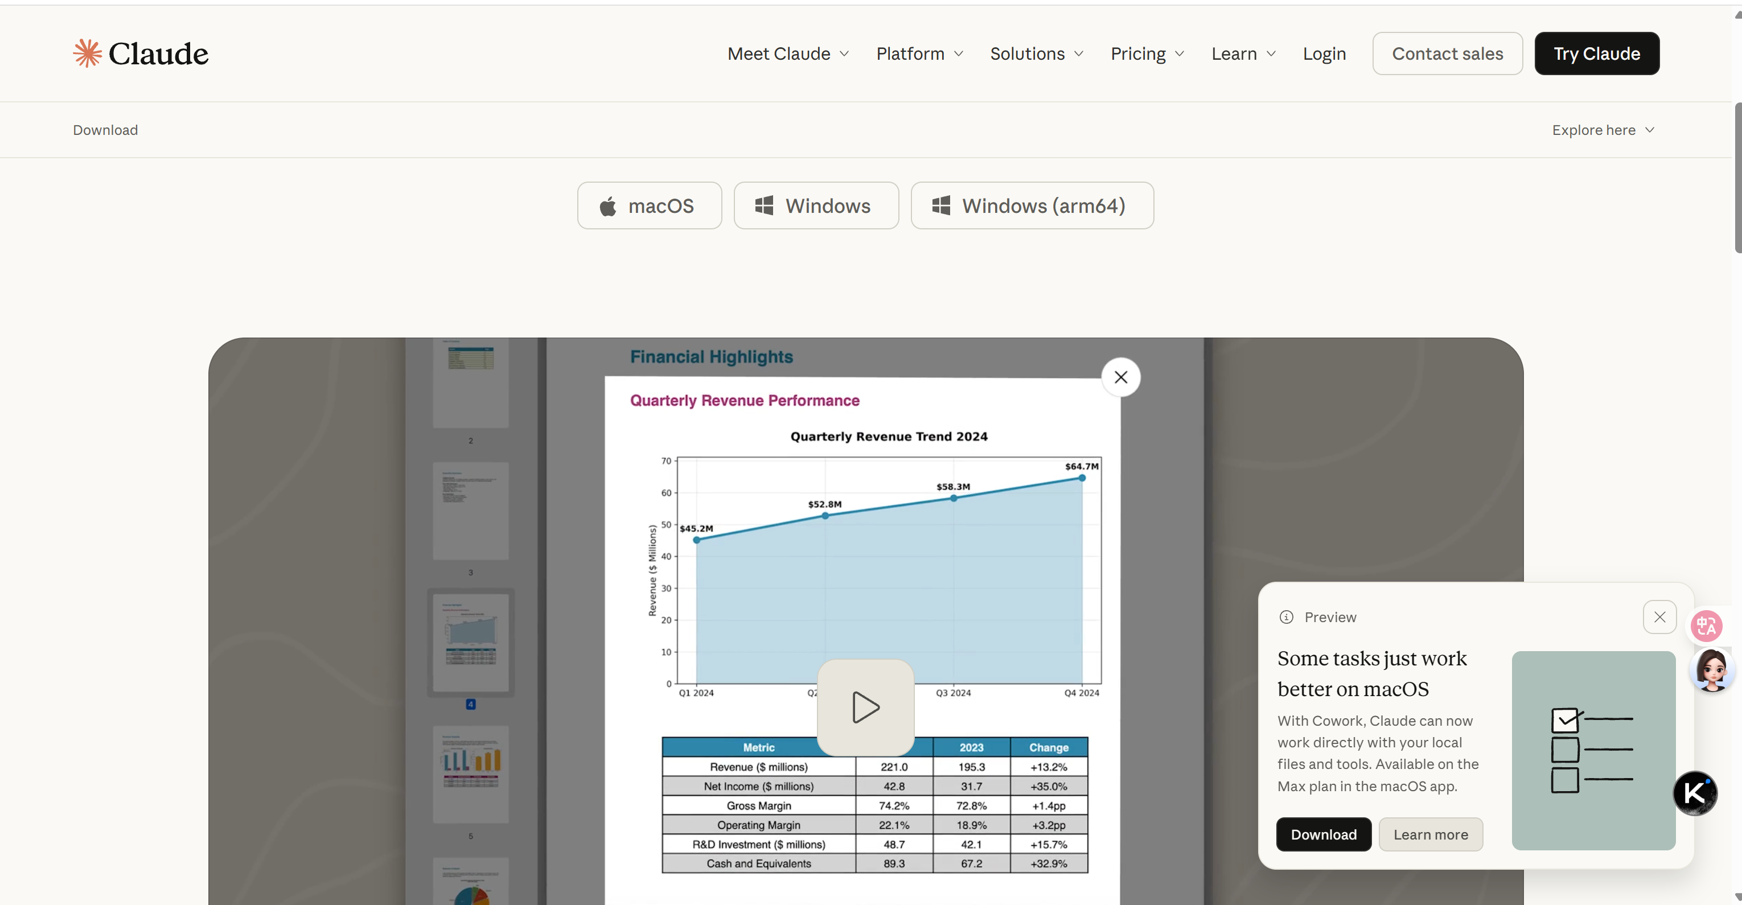
Task: Dismiss the Preview popup card
Action: click(x=1659, y=617)
